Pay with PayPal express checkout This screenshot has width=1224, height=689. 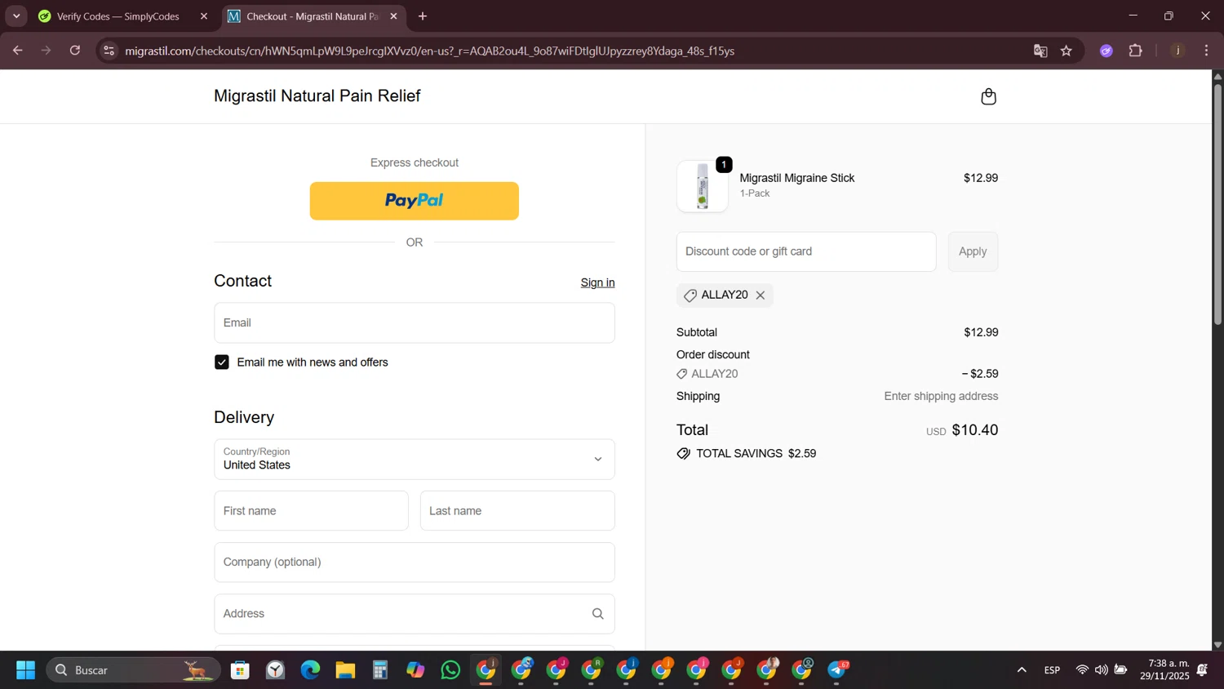click(x=414, y=201)
